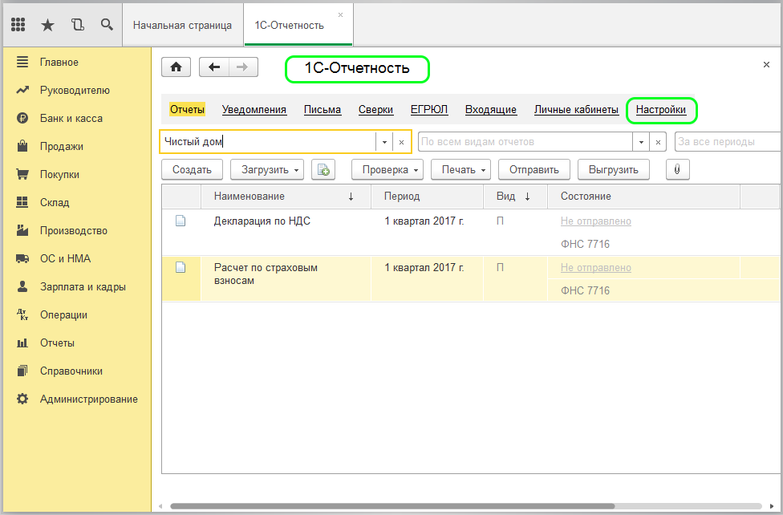This screenshot has width=783, height=515.
Task: Close the 1С-Отчетность form with X
Action: 766,64
